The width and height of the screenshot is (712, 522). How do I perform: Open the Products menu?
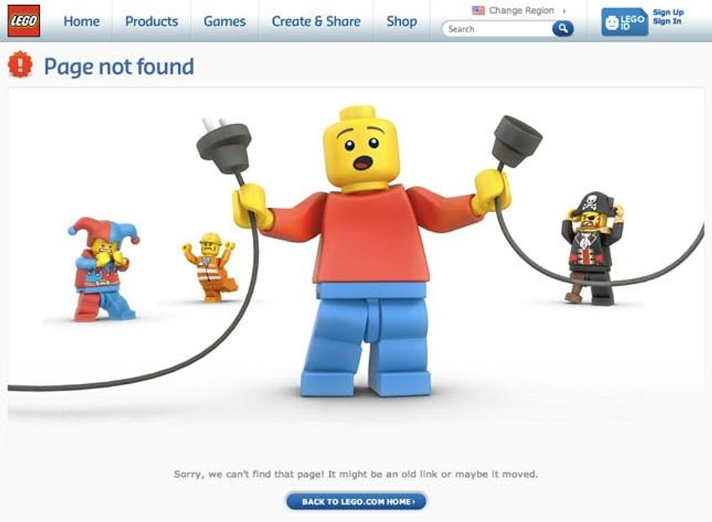click(152, 21)
